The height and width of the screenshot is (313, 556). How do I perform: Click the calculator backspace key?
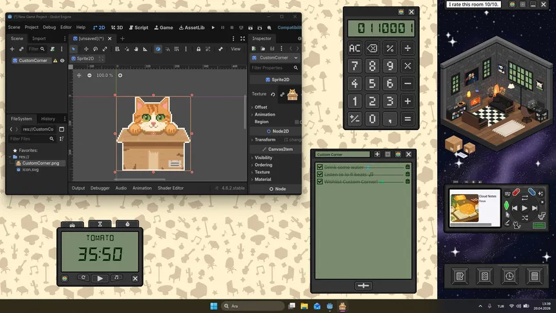pyautogui.click(x=372, y=49)
